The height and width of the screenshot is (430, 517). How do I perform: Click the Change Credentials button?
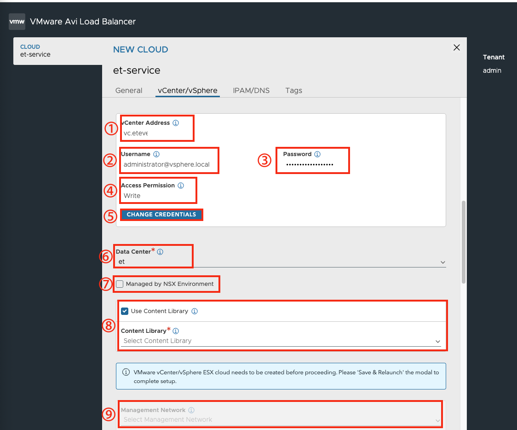click(161, 215)
